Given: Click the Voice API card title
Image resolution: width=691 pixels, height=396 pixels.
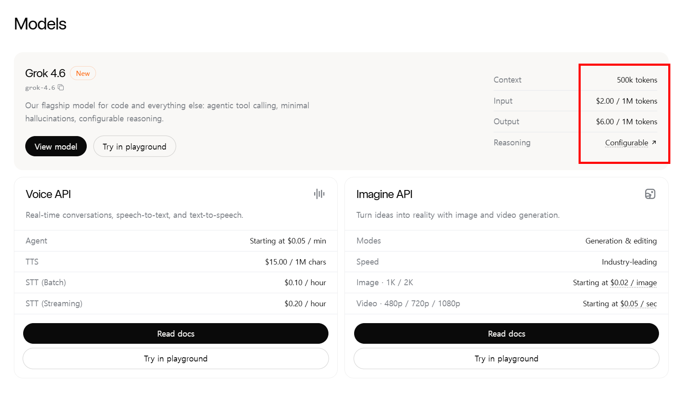Looking at the screenshot, I should pyautogui.click(x=48, y=194).
